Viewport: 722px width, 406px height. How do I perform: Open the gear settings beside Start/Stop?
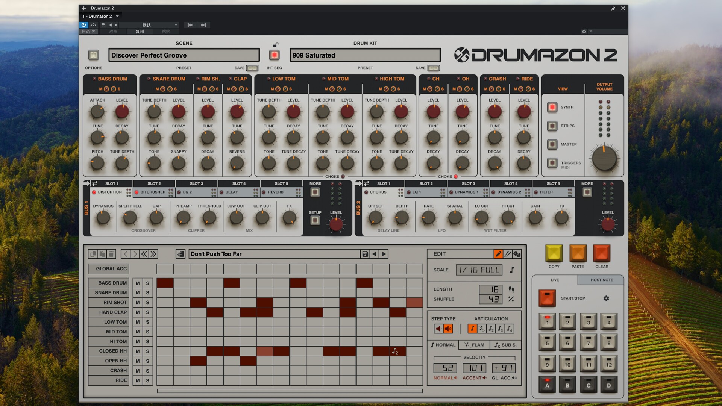606,298
